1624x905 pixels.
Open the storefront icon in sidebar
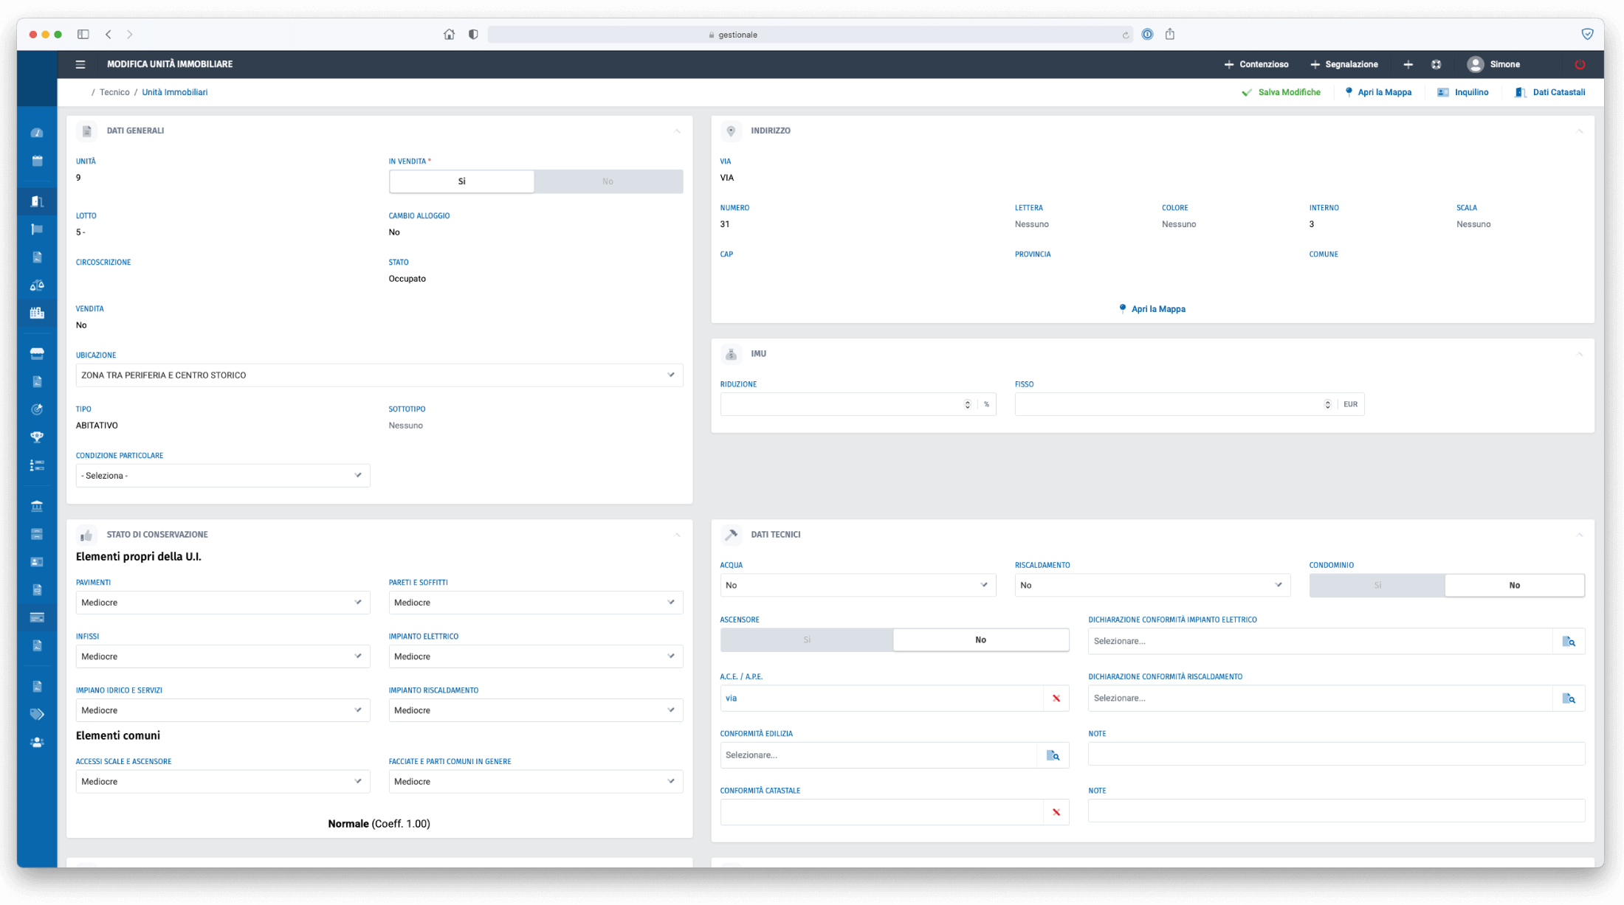pos(37,353)
